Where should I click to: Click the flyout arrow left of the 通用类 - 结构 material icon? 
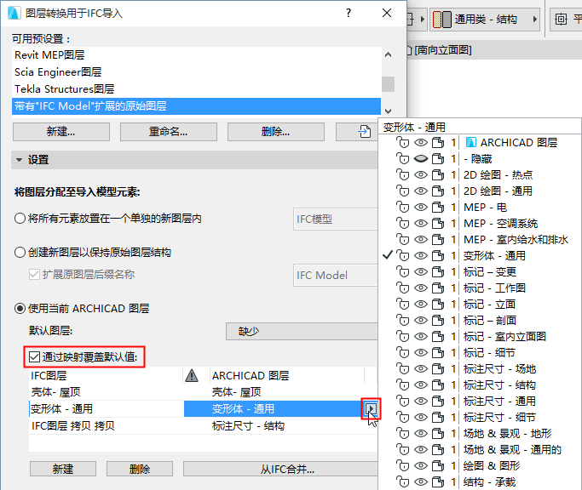[x=423, y=20]
